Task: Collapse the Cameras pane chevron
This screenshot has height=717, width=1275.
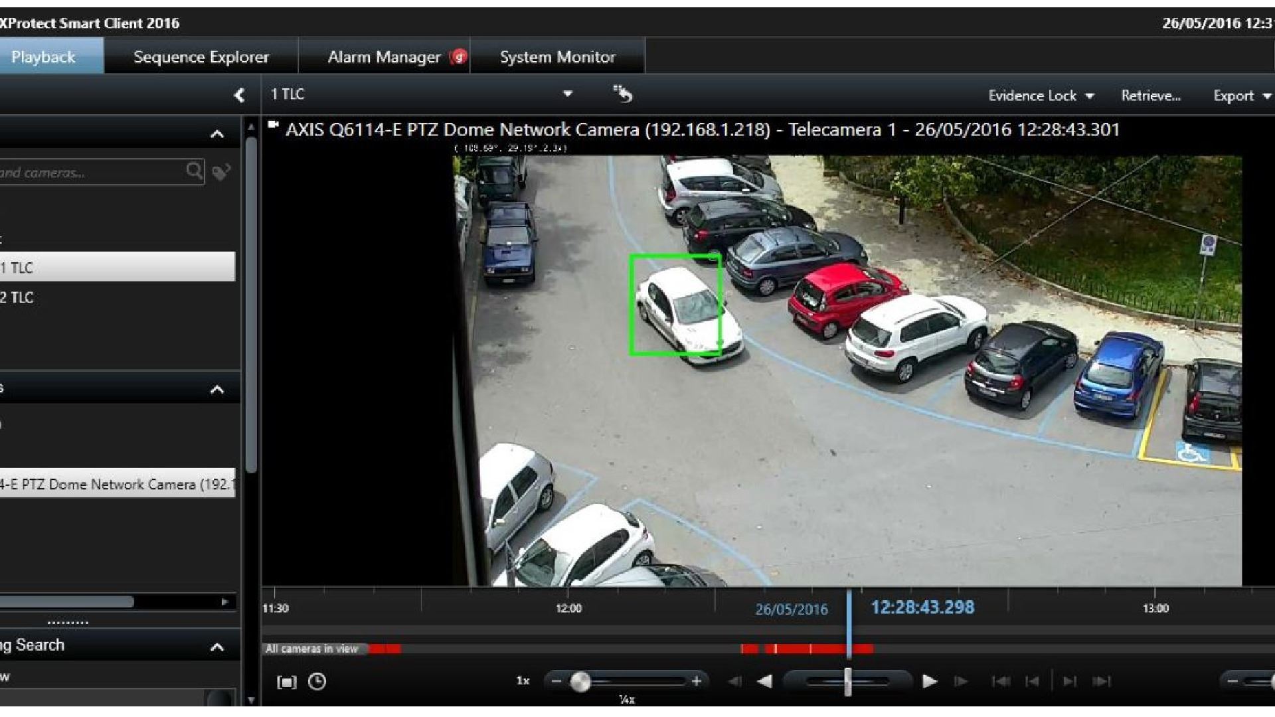Action: pos(217,389)
